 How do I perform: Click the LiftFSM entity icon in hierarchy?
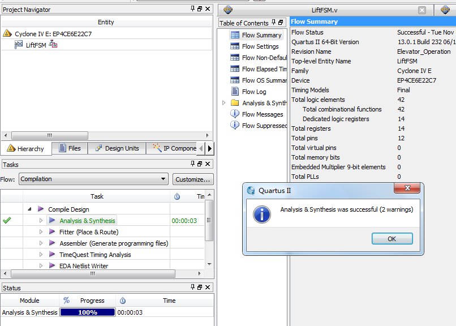pos(18,45)
